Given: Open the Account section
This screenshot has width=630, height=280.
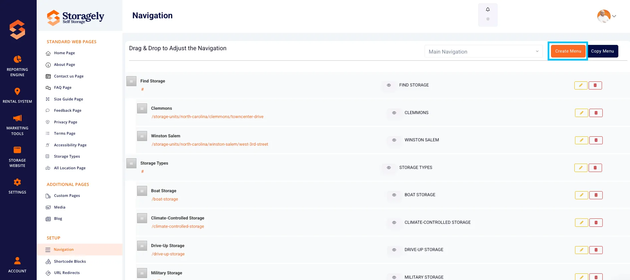Looking at the screenshot, I should [17, 265].
